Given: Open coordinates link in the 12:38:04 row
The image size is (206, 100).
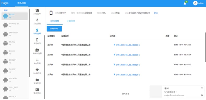Looking at the screenshot, I should (x=128, y=55).
